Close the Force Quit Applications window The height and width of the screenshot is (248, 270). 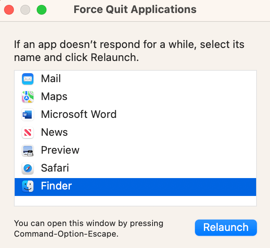click(9, 10)
